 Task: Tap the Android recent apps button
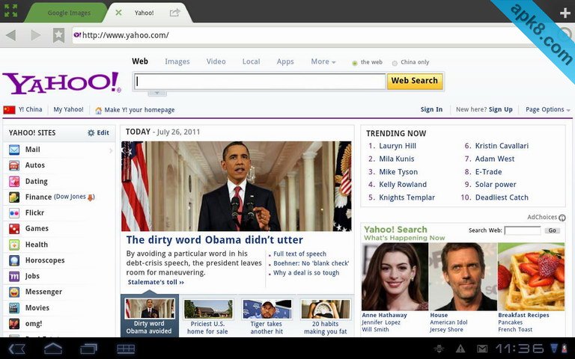point(89,349)
